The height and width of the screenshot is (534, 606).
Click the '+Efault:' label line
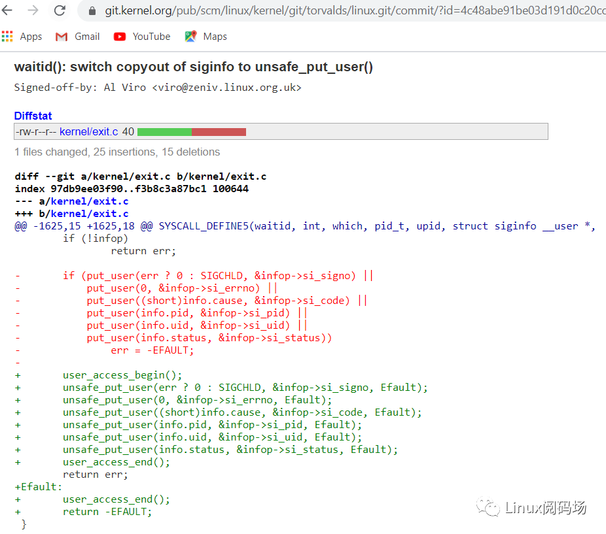tap(38, 487)
